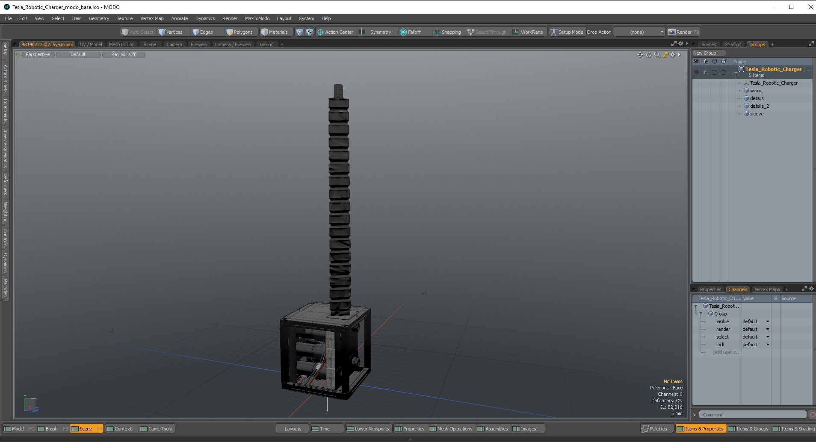This screenshot has height=442, width=816.
Task: Open the viewport settings gear icon
Action: click(x=672, y=55)
